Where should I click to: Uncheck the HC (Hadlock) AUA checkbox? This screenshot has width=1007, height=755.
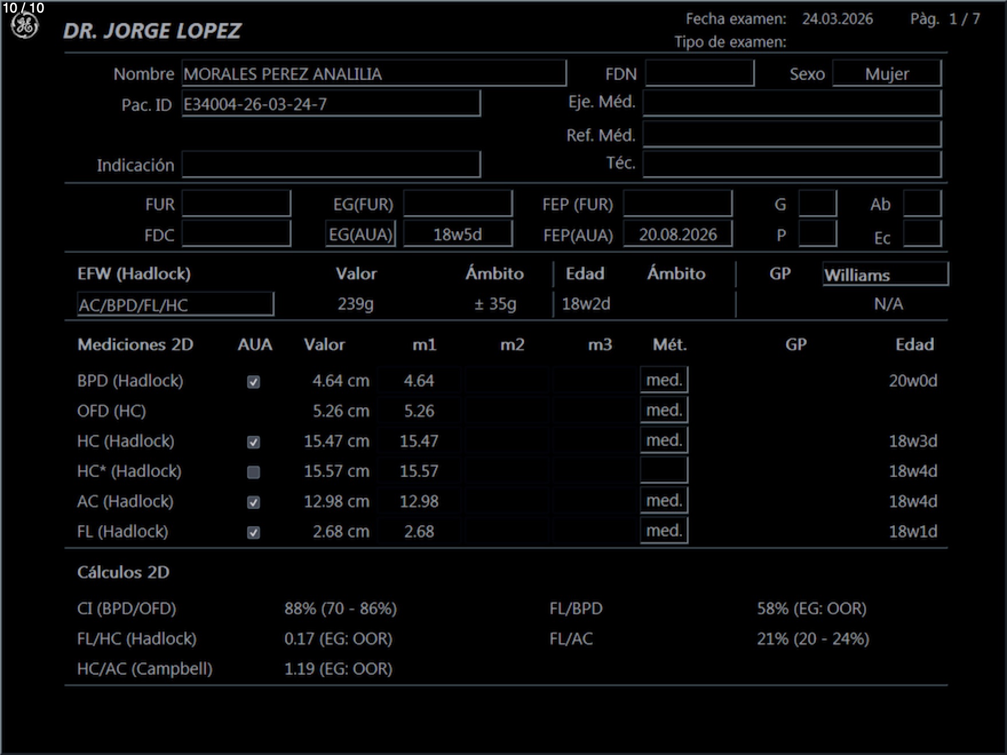253,442
